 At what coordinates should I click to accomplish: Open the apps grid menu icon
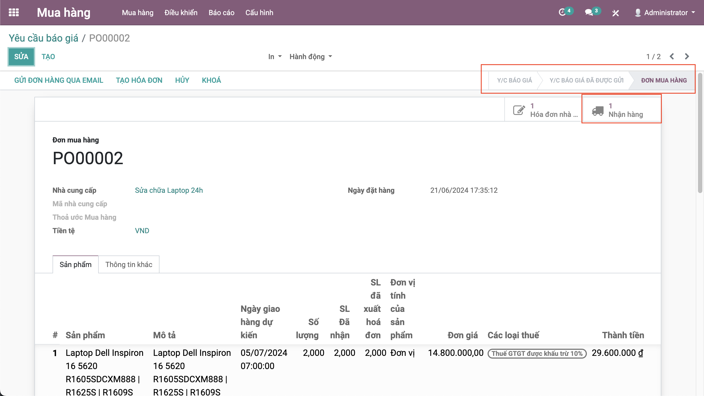(14, 12)
